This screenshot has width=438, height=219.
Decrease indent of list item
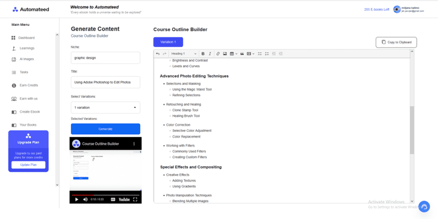click(274, 53)
